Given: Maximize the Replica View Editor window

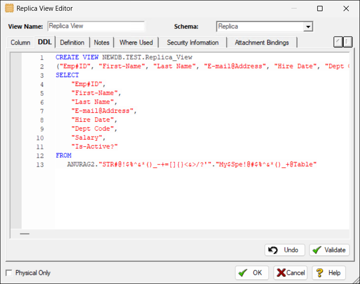Looking at the screenshot, I should [320, 8].
